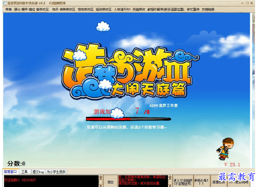Viewport: 258px width, 187px height.
Task: Click the 4399 造梦工作室 text
Action: pos(163,105)
